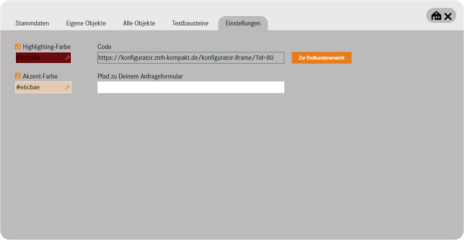This screenshot has height=240, width=464.
Task: Click the Akzent-Farbe label text
Action: pyautogui.click(x=40, y=76)
